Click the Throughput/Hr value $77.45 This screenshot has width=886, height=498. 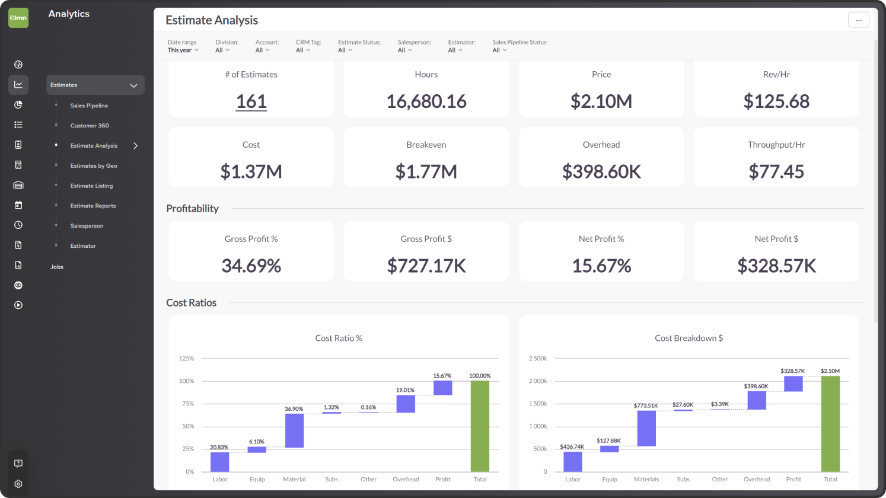coord(776,172)
